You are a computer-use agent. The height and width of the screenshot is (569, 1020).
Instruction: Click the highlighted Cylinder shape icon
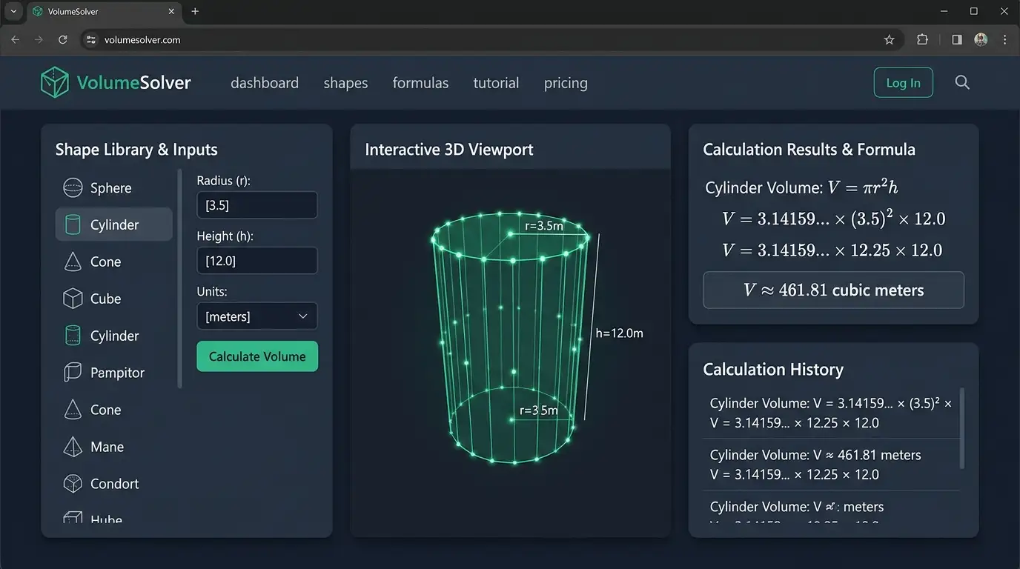73,224
